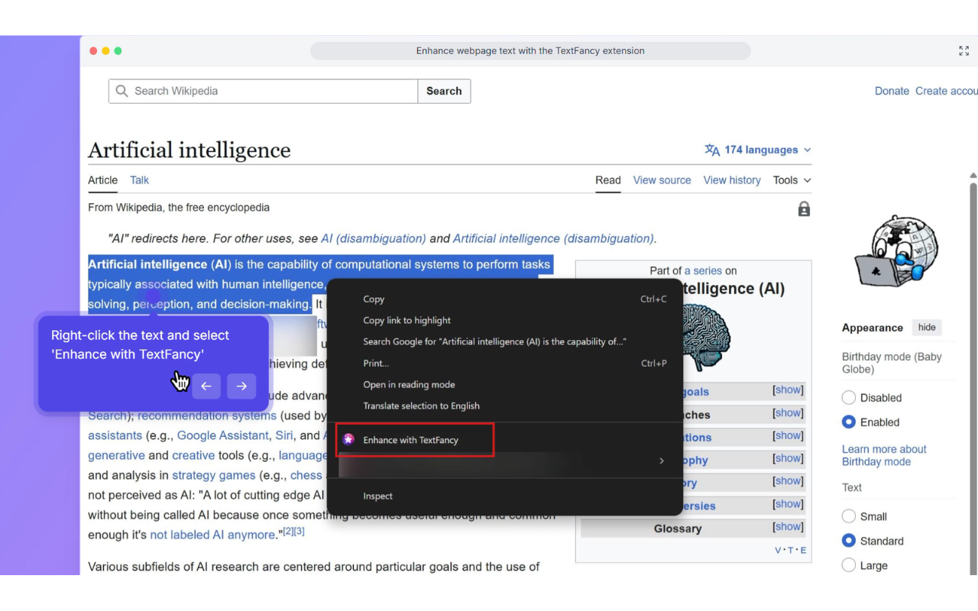This screenshot has height=611, width=978.
Task: Click the magnifier icon in Wikipedia search
Action: tap(121, 91)
